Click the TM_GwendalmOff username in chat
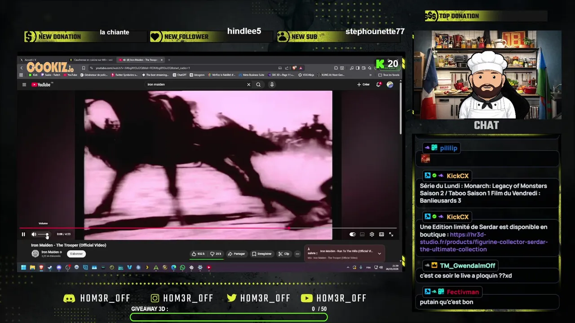Viewport: 575px width, 323px height. (x=467, y=266)
